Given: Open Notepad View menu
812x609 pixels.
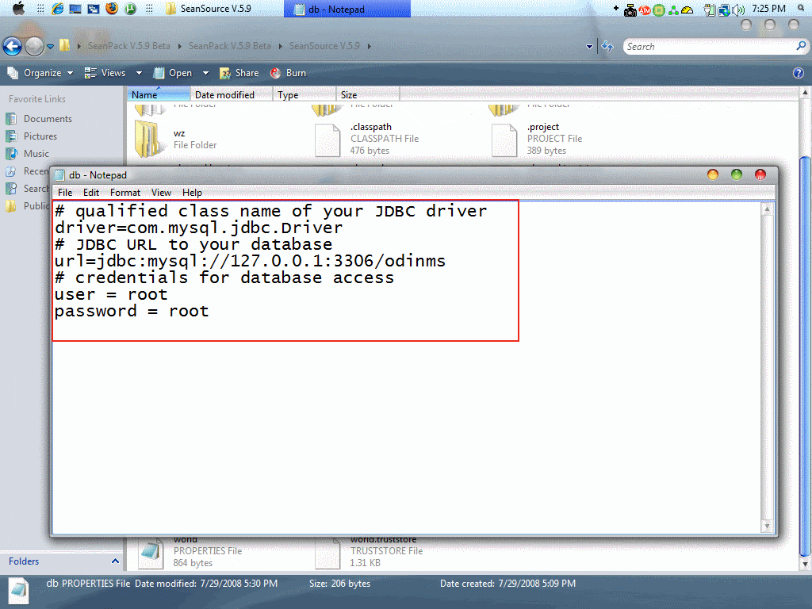Looking at the screenshot, I should [161, 193].
